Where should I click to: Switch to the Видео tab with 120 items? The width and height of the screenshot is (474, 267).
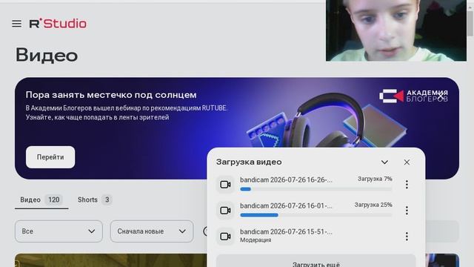[41, 200]
